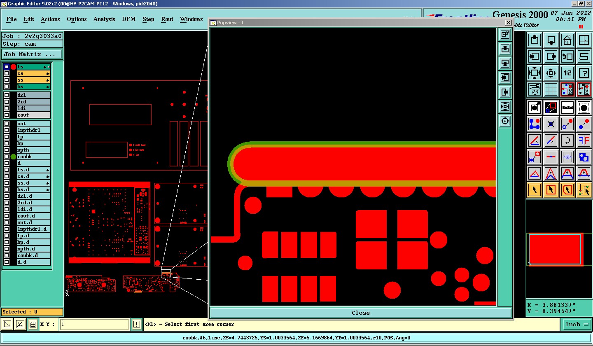Click the X Y coordinate input field
593x346 pixels.
tap(95, 325)
